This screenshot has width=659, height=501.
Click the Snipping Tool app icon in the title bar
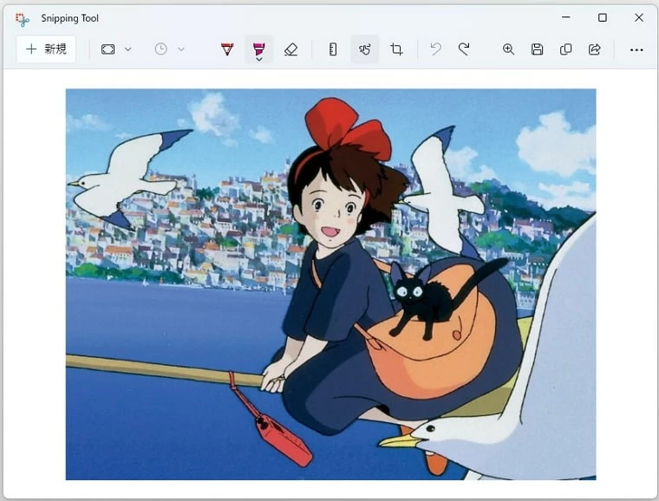coord(23,19)
